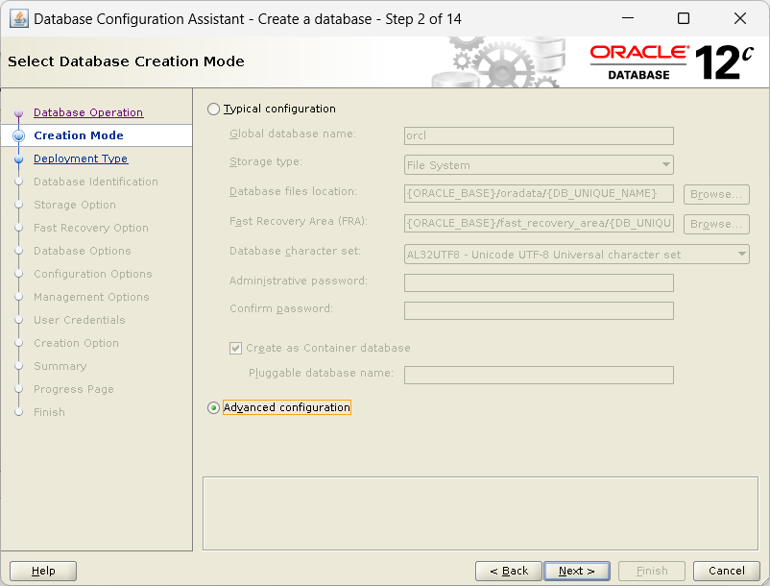Click the Creation Mode step bullet icon
Viewport: 770px width, 586px height.
tap(18, 136)
